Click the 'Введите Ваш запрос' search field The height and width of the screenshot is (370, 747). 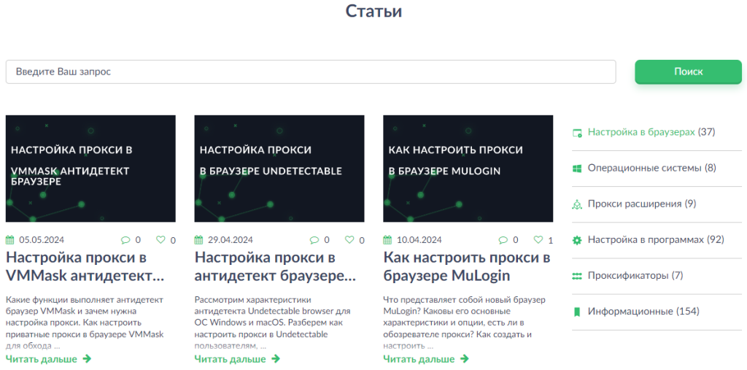[x=311, y=72]
